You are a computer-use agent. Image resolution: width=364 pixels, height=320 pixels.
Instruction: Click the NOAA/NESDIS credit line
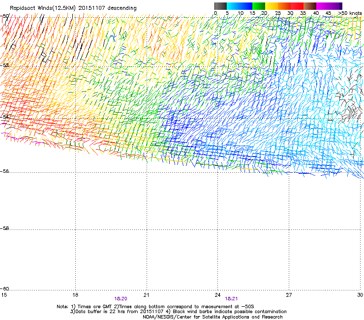tap(212, 317)
